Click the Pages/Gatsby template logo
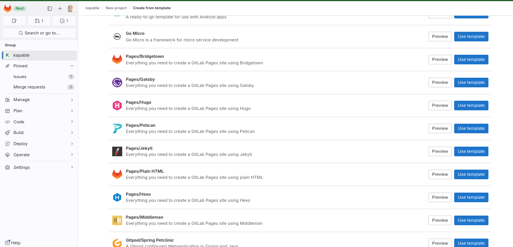 (x=117, y=82)
